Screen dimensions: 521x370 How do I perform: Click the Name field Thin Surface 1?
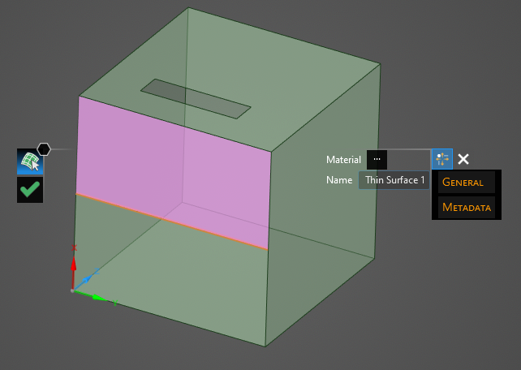(x=394, y=180)
